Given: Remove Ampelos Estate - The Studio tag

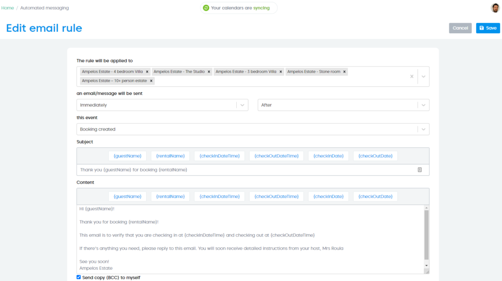Looking at the screenshot, I should (x=209, y=72).
